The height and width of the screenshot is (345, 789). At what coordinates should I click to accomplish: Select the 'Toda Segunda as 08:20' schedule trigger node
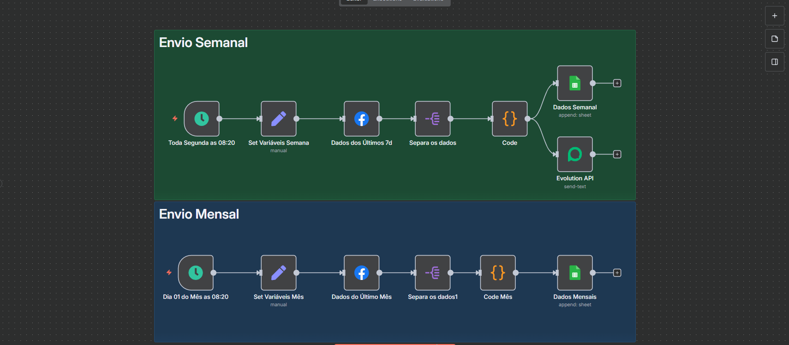click(x=202, y=119)
